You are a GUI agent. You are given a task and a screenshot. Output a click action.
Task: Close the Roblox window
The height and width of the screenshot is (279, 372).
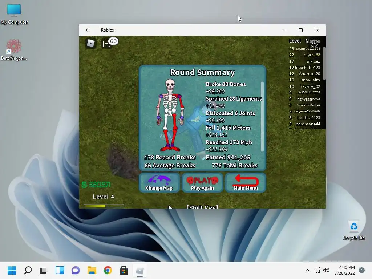[318, 30]
